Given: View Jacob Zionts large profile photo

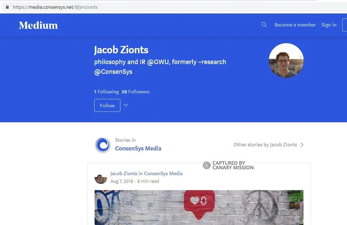Looking at the screenshot, I should click(286, 61).
